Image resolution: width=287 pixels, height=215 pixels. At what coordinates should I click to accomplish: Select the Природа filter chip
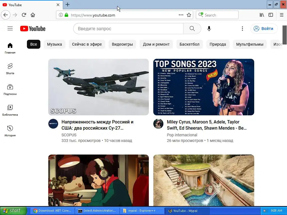217,44
